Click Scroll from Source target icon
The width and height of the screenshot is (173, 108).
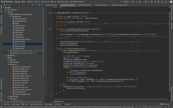[33, 5]
